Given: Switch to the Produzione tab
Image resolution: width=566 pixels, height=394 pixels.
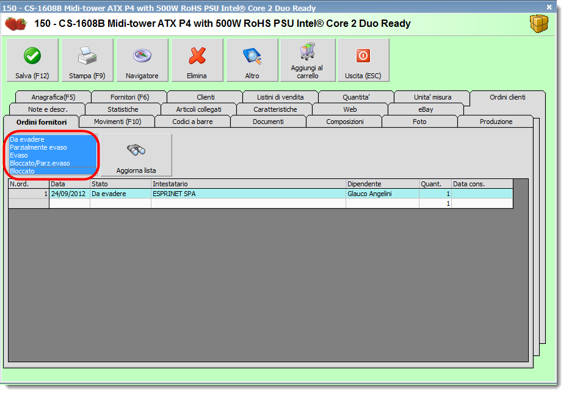Looking at the screenshot, I should point(496,122).
